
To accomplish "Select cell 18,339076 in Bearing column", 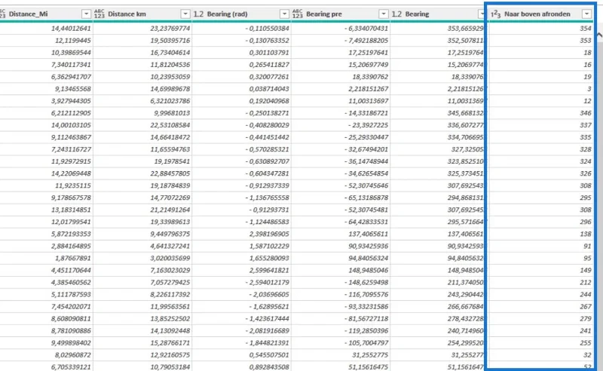I will (467, 77).
